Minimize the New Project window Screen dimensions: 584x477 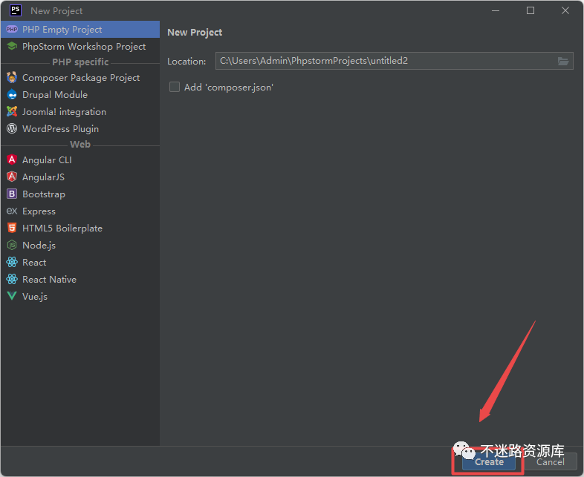[x=496, y=10]
